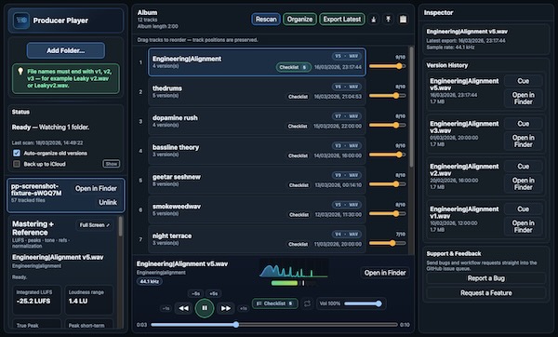Open Engineering|Alignment v3.wav in Finder
The height and width of the screenshot is (337, 558).
[523, 142]
